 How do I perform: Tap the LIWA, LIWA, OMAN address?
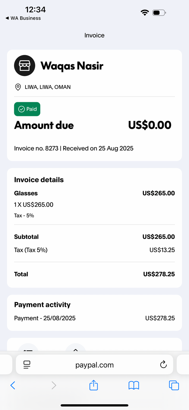(x=48, y=87)
